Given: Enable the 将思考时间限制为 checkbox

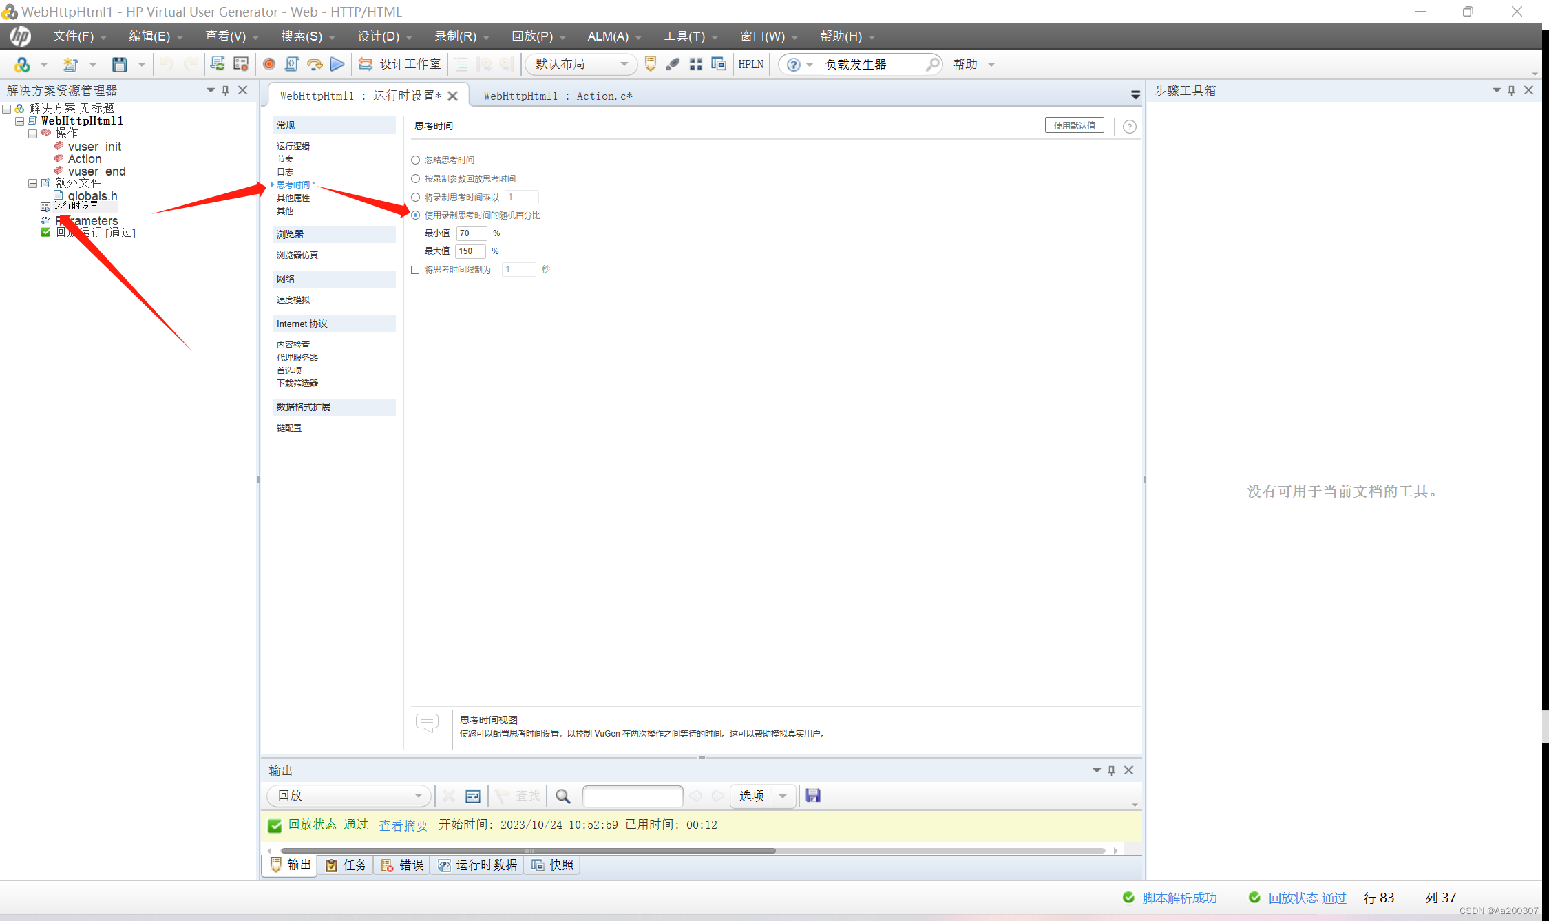Looking at the screenshot, I should 415,270.
